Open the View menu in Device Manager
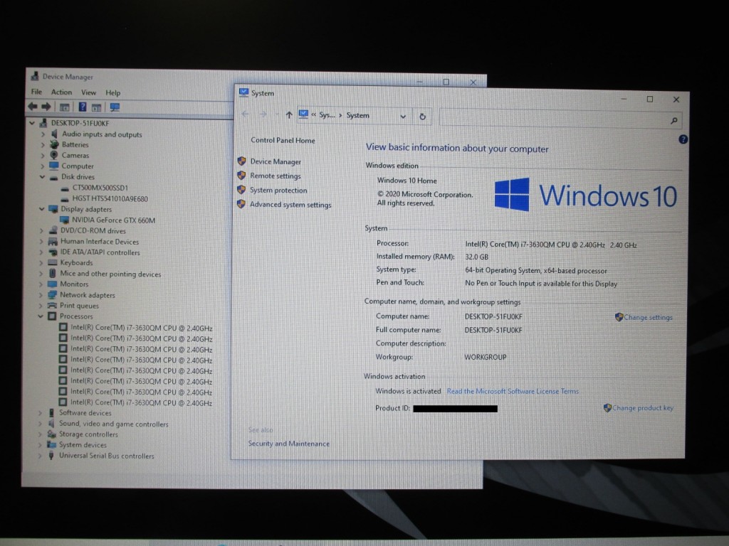Screen dimensions: 729x546 coord(88,92)
